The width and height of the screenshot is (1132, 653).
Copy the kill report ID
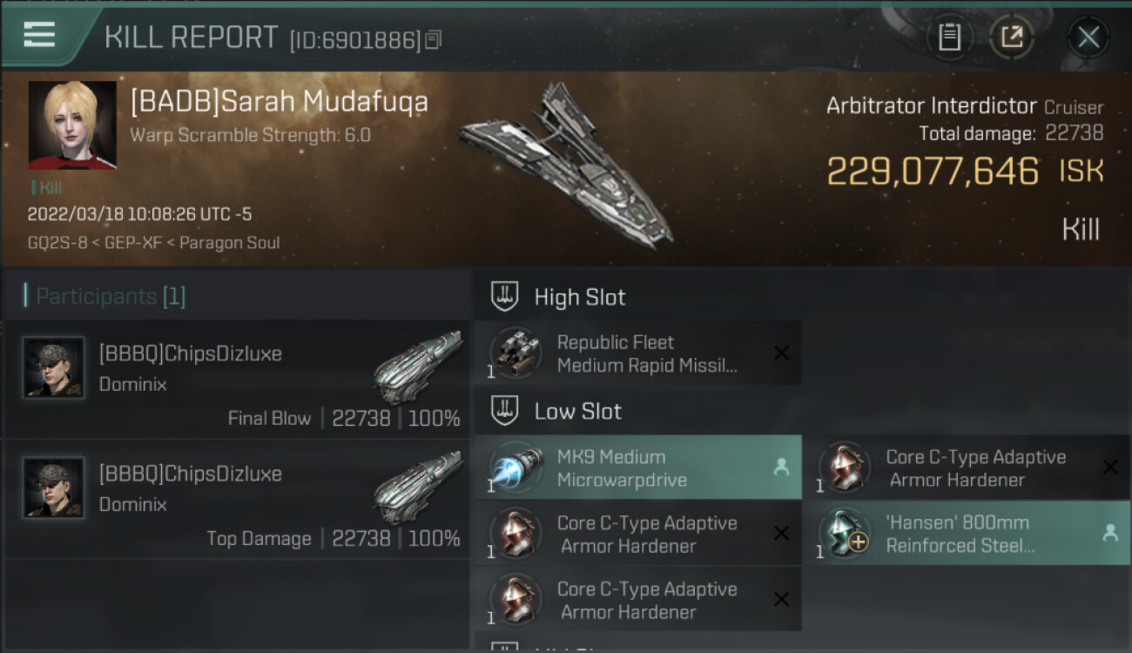tap(434, 39)
